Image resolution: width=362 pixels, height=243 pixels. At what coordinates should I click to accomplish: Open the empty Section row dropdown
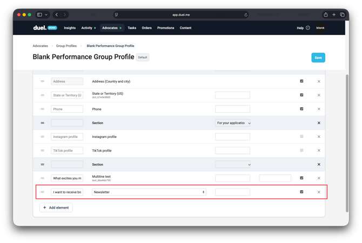click(x=233, y=164)
